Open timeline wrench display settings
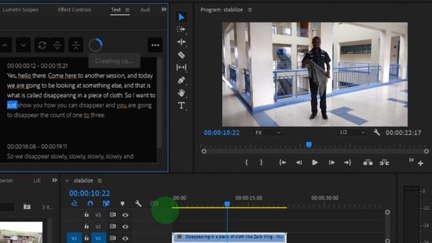432x243 pixels. [138, 204]
